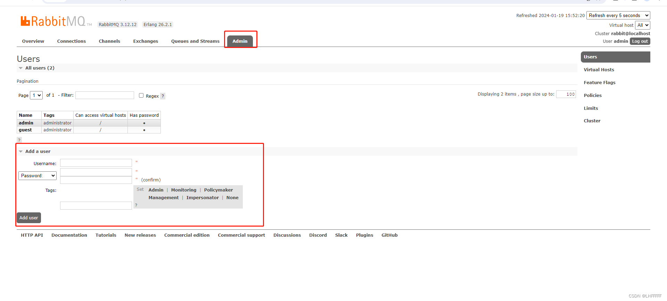The height and width of the screenshot is (301, 667).
Task: Set tag to Impersonator
Action: pos(203,197)
